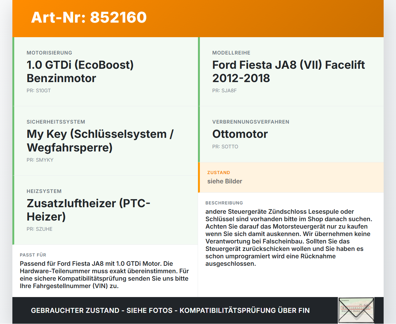This screenshot has width=396, height=324.
Task: Click the HEIZSYSTEM label
Action: pos(44,191)
